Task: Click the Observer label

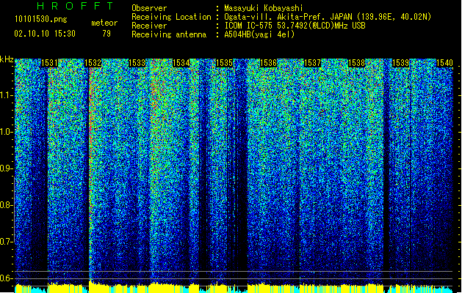Action: 149,8
